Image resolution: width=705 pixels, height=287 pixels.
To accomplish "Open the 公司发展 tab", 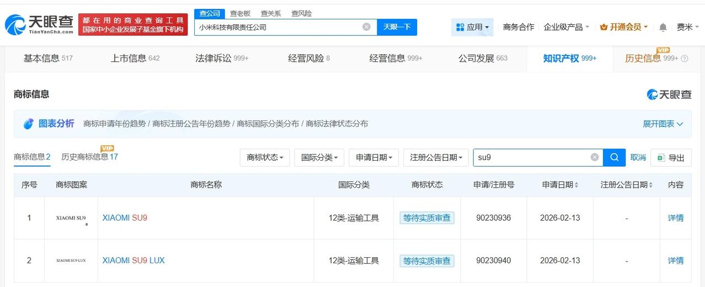I will pyautogui.click(x=483, y=58).
